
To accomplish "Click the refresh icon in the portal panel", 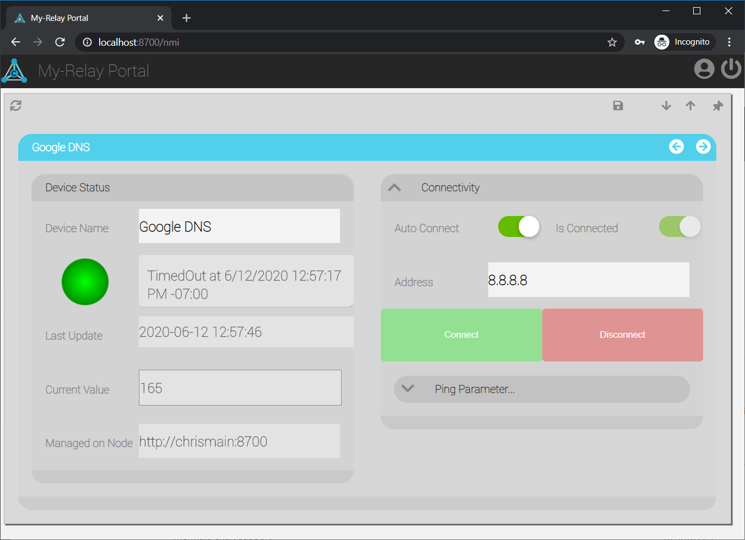I will tap(15, 105).
